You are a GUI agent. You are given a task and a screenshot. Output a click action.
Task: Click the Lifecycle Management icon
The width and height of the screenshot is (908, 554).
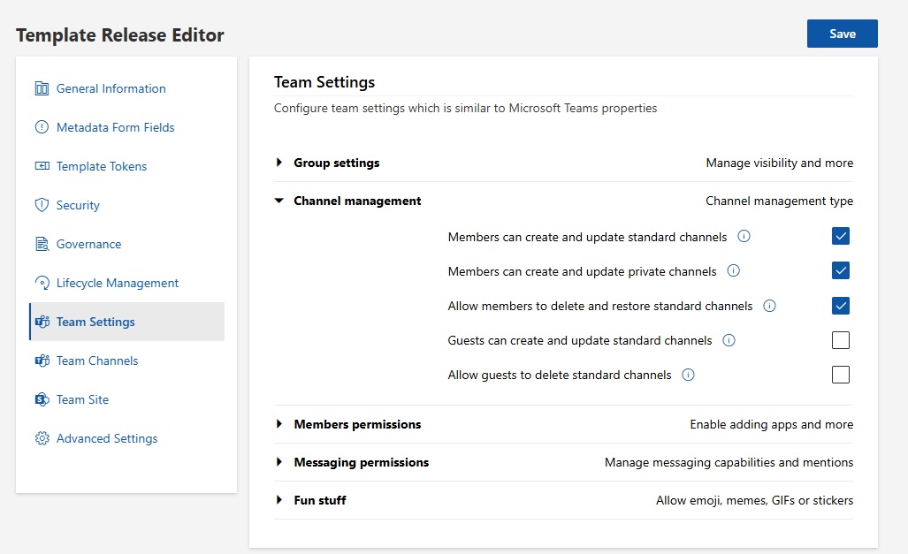[x=42, y=283]
